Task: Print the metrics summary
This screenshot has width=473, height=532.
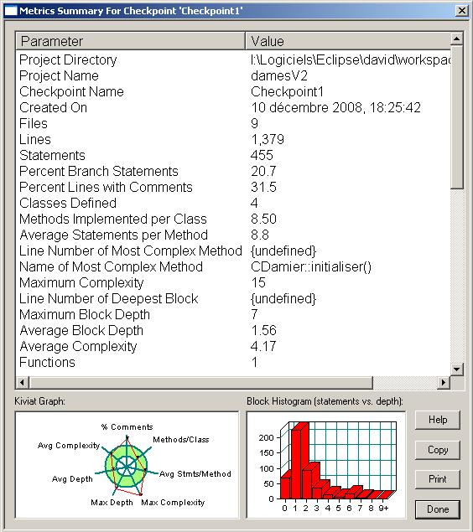Action: (x=437, y=479)
